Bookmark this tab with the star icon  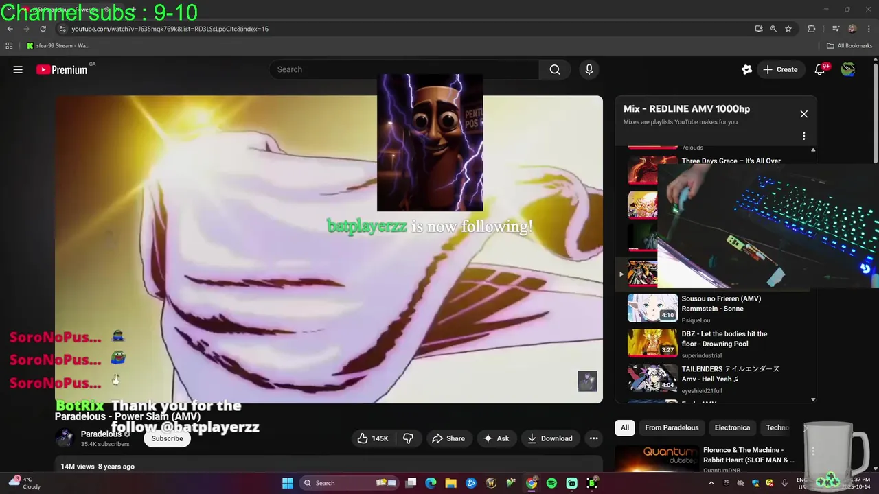[788, 29]
